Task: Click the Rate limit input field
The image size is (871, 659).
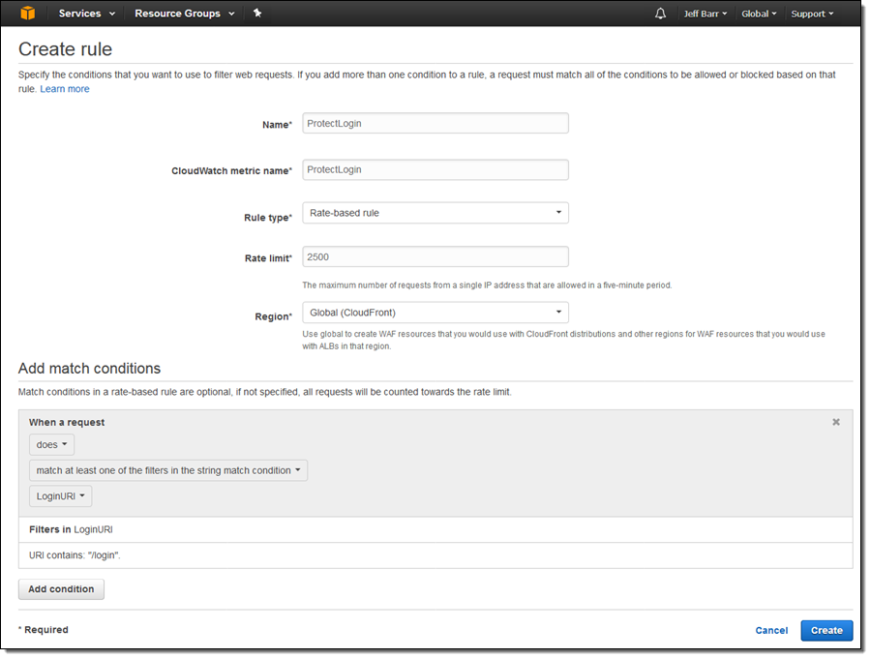Action: [x=435, y=256]
